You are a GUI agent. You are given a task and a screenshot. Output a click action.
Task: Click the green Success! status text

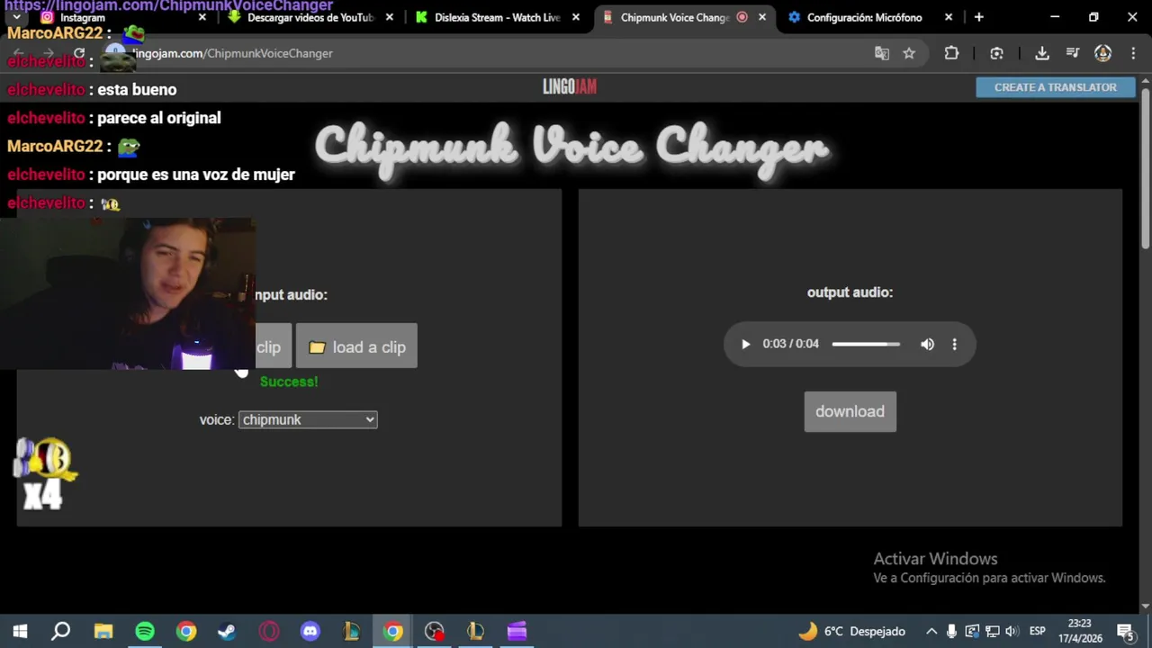pos(289,382)
